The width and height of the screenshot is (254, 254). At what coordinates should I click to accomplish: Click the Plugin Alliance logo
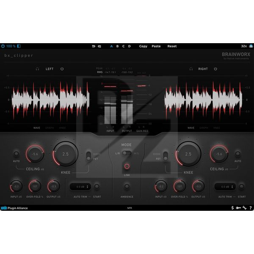point(14,208)
